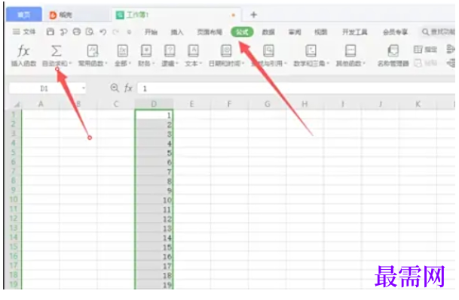Open the Lookup and Reference (查找与引用) icon

click(x=268, y=51)
